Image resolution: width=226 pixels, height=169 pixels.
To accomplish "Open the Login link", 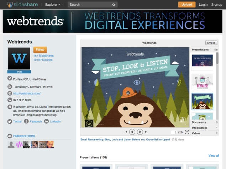I will (203, 5).
